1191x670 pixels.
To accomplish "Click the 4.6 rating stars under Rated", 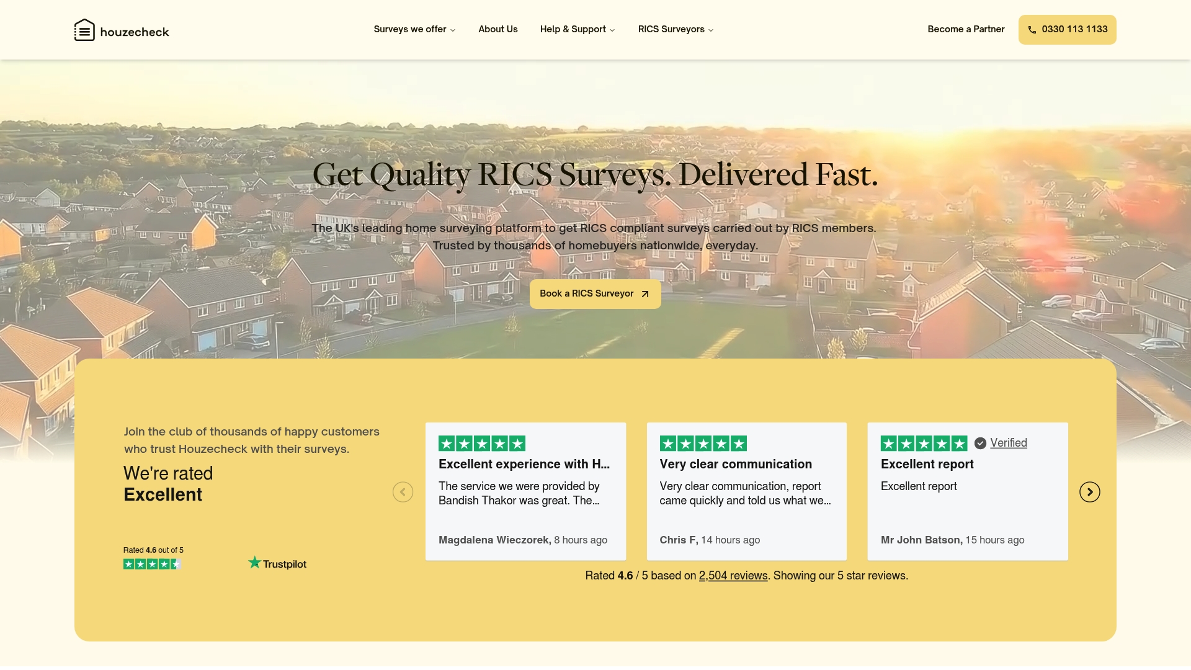I will [x=152, y=564].
